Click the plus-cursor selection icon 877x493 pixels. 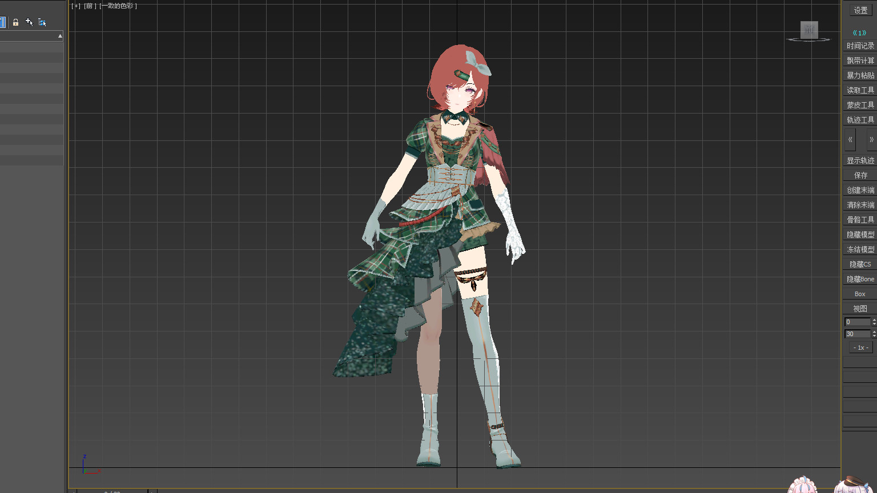[29, 22]
